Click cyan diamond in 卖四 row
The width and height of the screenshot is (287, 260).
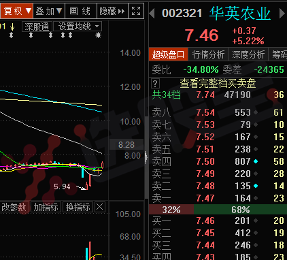[x=256, y=161]
